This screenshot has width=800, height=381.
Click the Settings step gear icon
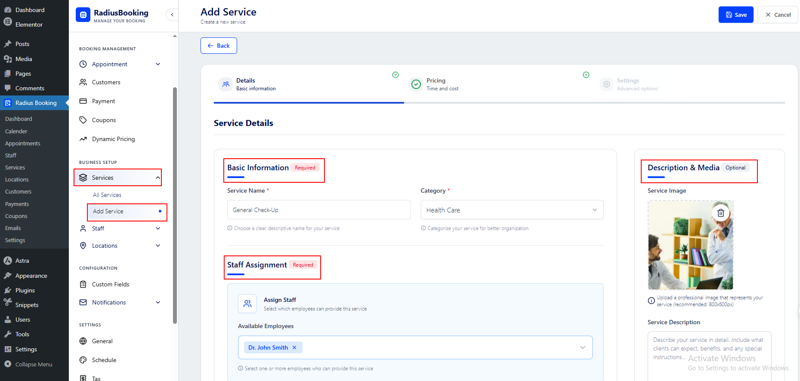point(606,84)
